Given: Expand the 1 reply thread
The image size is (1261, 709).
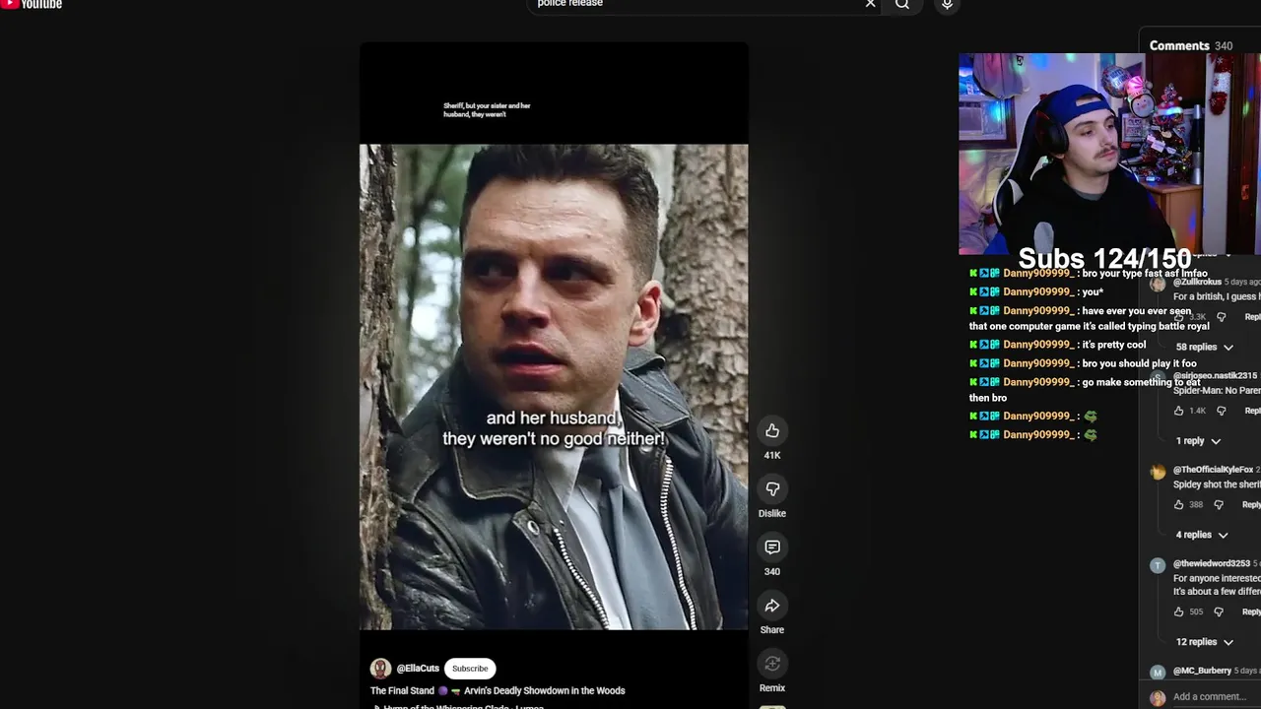Looking at the screenshot, I should tap(1198, 441).
